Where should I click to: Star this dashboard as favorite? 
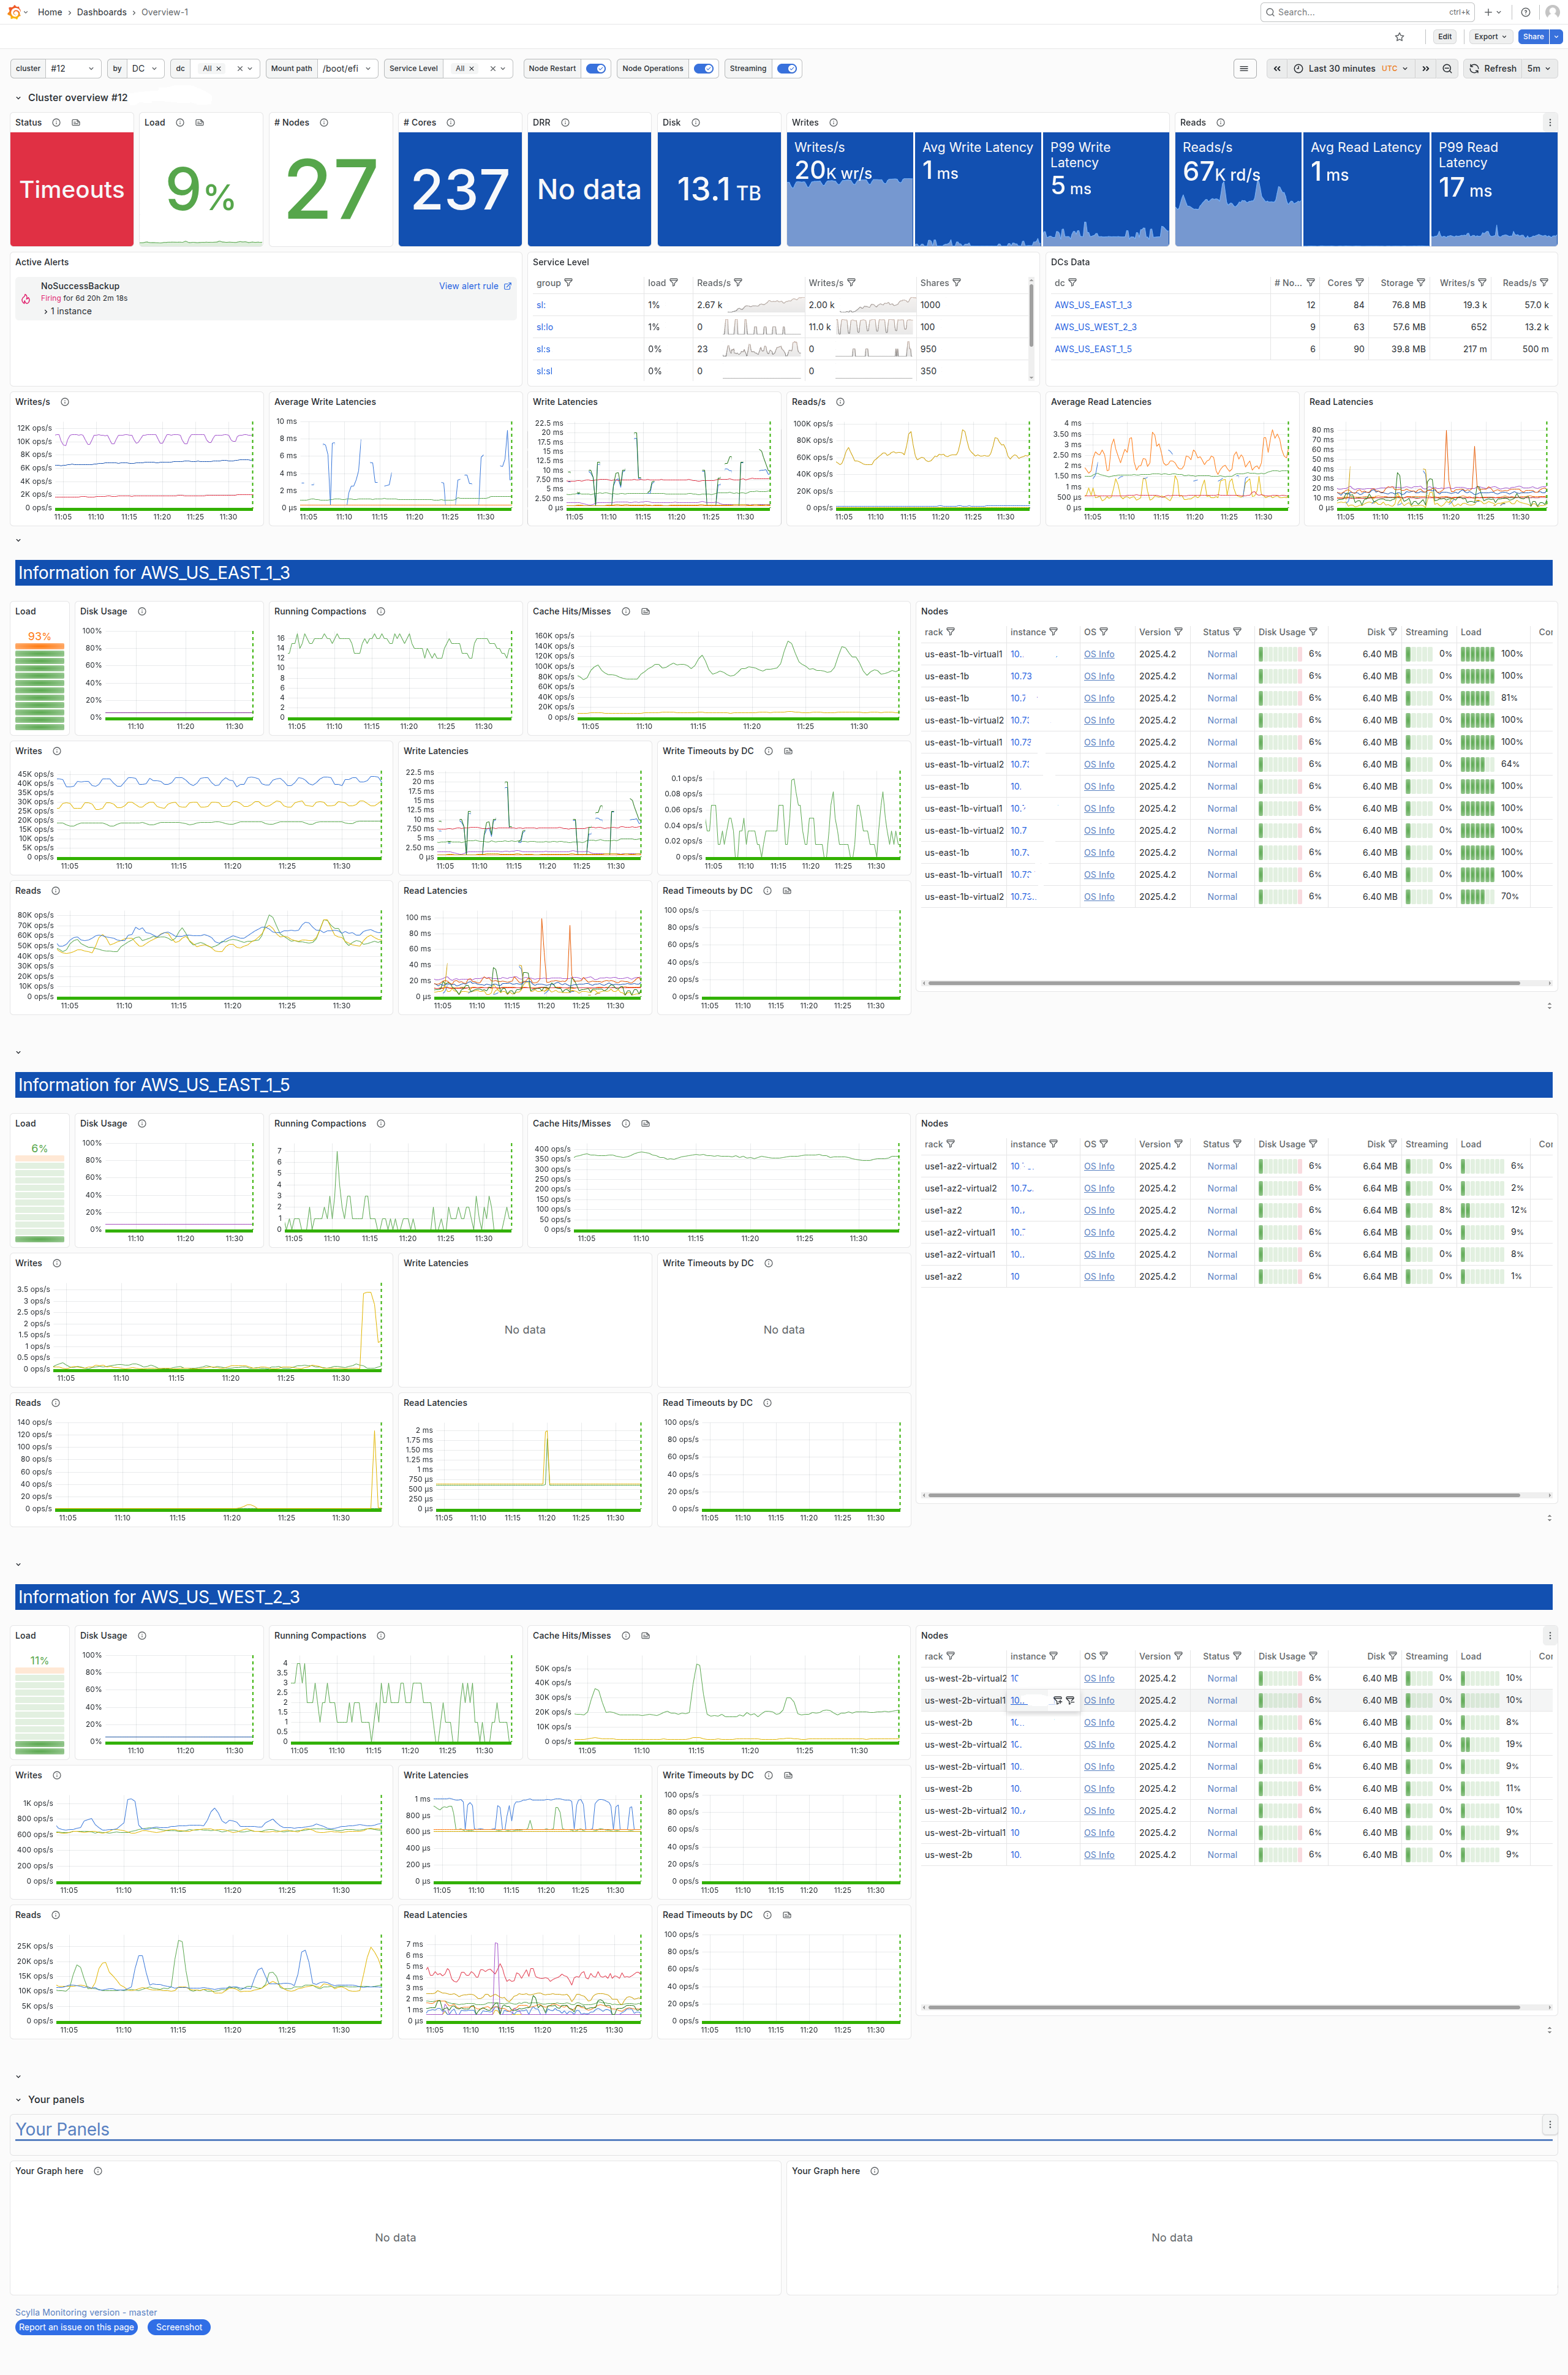[x=1399, y=37]
